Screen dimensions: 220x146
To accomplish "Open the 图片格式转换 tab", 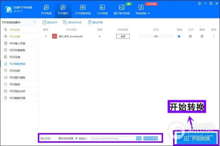I will pyautogui.click(x=122, y=10).
